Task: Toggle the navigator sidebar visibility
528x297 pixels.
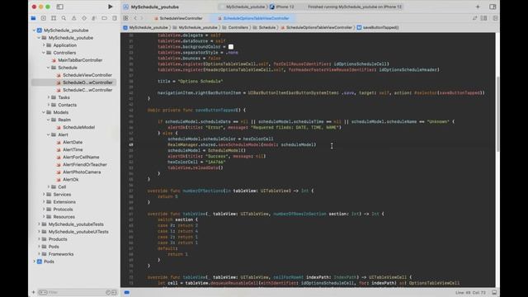Action: tap(60, 7)
